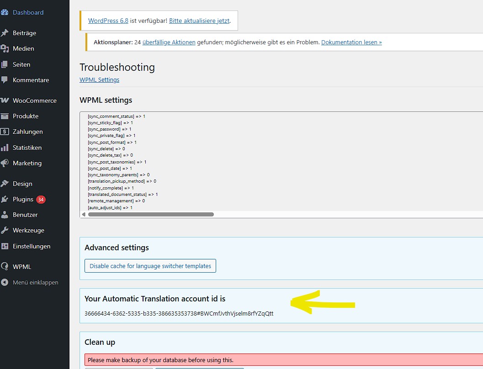Click the [sync_delete] => 0 line

click(x=106, y=149)
